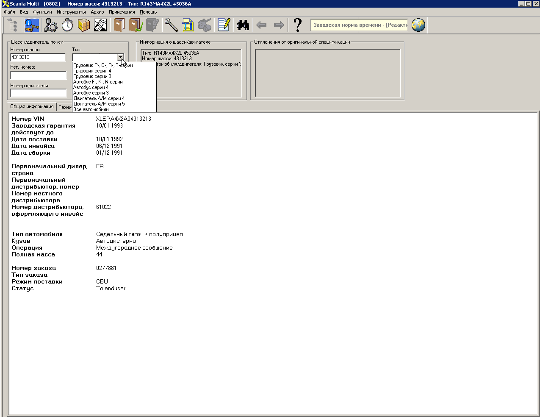Screen dimensions: 540x417
Task: Click the right arrow forward icon
Action: pyautogui.click(x=279, y=25)
